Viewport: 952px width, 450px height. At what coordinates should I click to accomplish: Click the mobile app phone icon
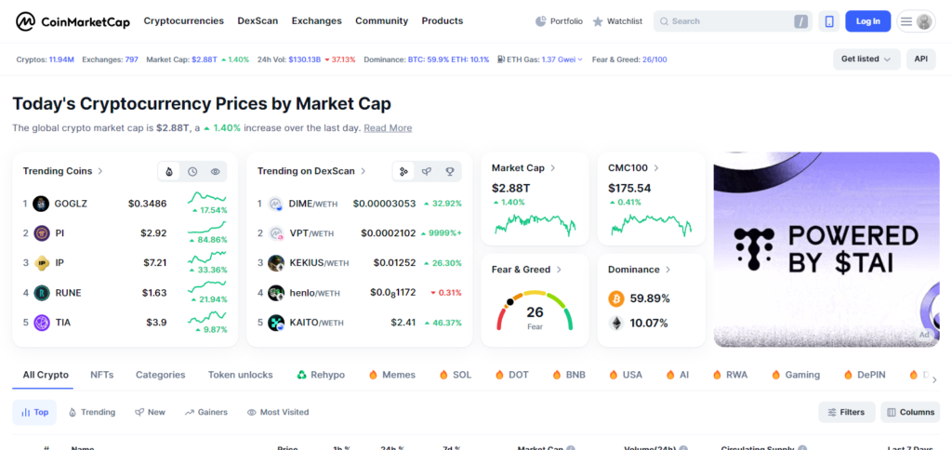pos(829,21)
